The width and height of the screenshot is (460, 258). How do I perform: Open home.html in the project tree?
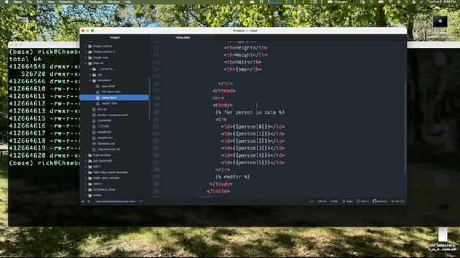coord(109,97)
